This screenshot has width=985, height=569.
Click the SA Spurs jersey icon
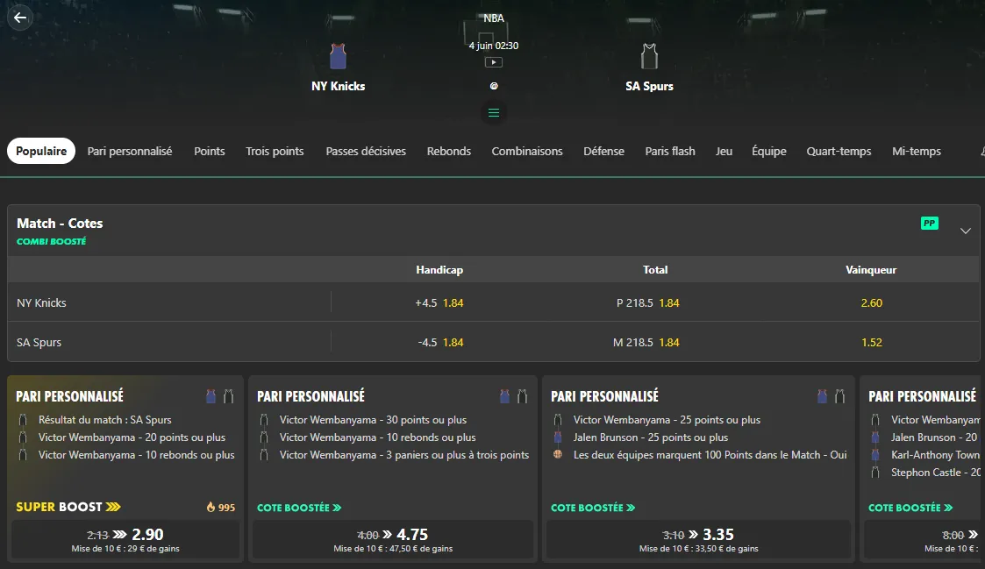tap(649, 56)
